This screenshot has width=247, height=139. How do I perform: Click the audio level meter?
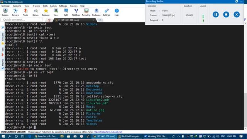(x=203, y=18)
